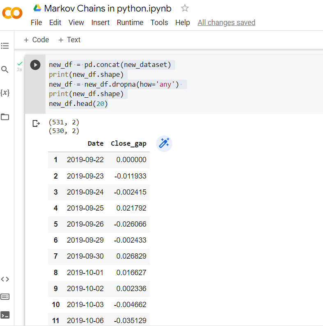
Task: Click the All changes saved link
Action: pos(226,23)
